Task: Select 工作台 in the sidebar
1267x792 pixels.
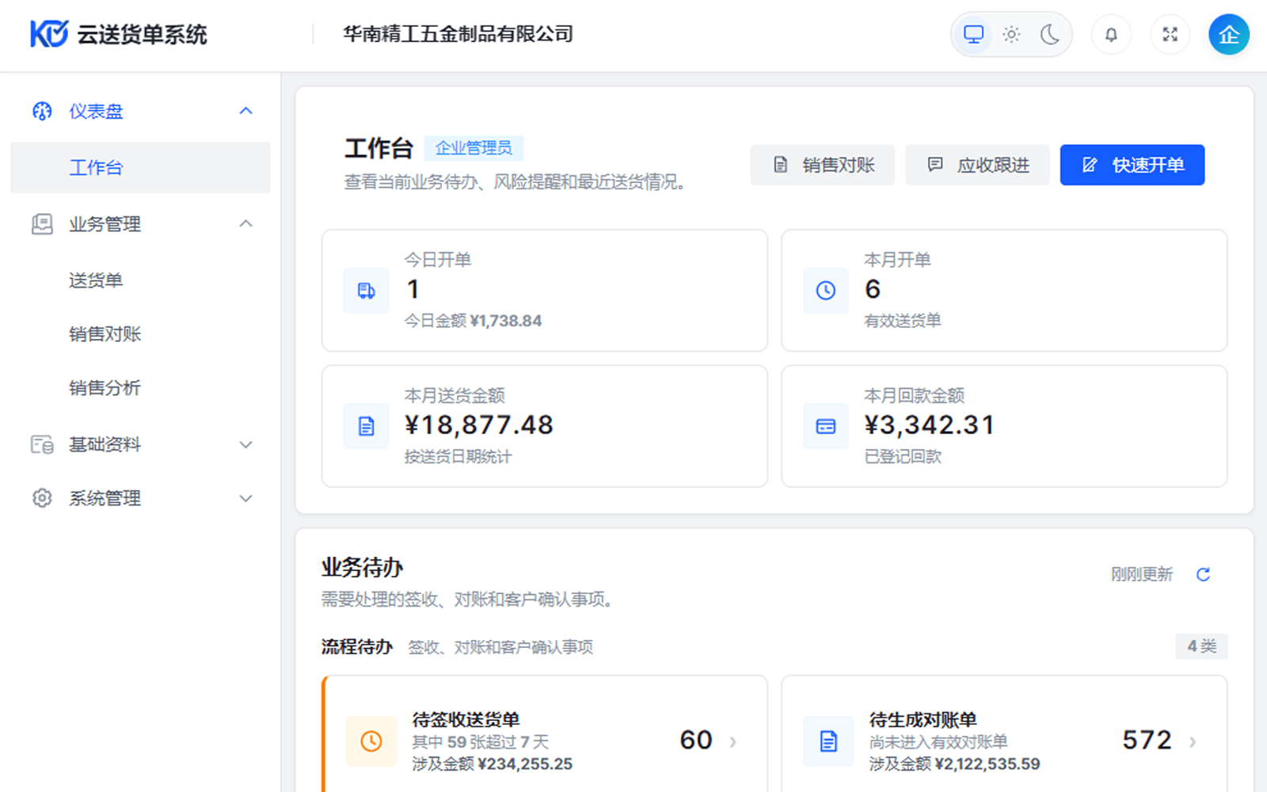Action: point(140,167)
